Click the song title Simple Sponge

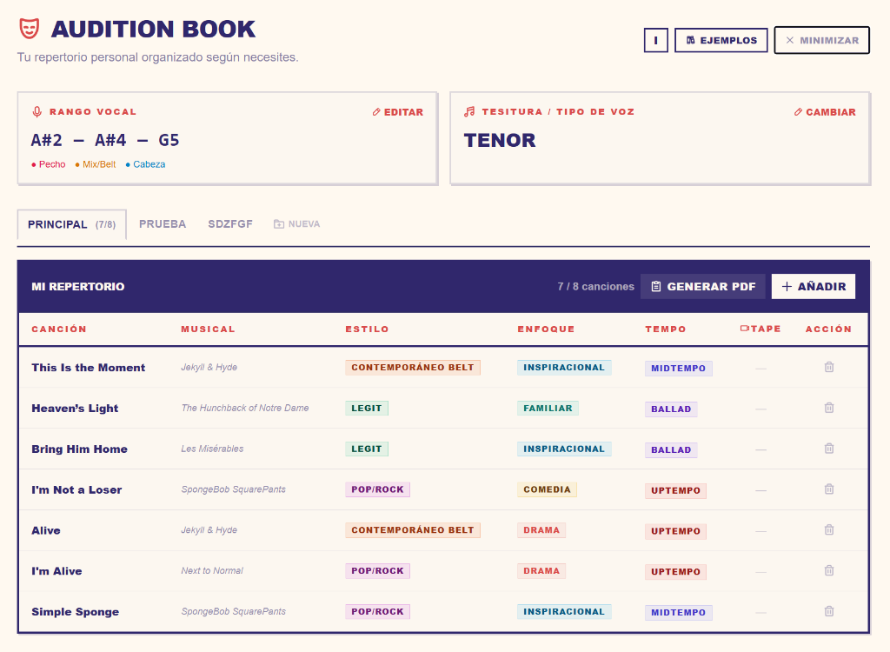point(76,612)
